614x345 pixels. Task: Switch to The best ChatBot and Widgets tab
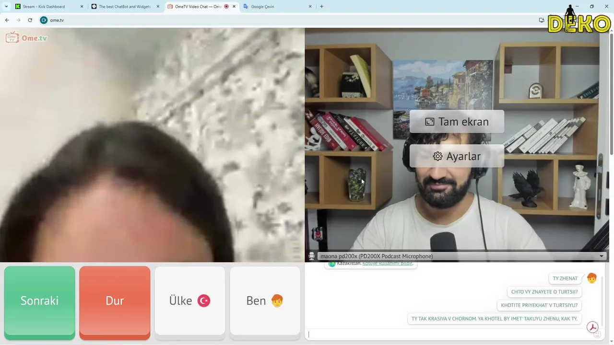point(124,7)
